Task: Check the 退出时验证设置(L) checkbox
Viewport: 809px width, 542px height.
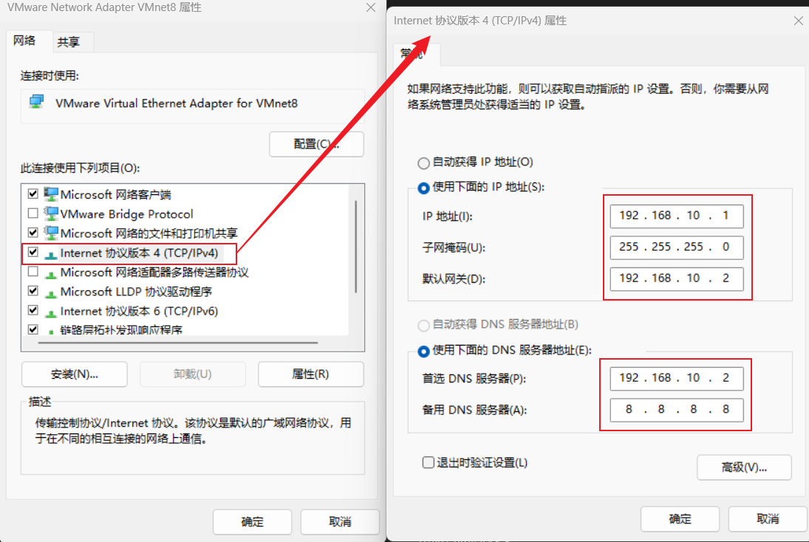Action: click(429, 462)
